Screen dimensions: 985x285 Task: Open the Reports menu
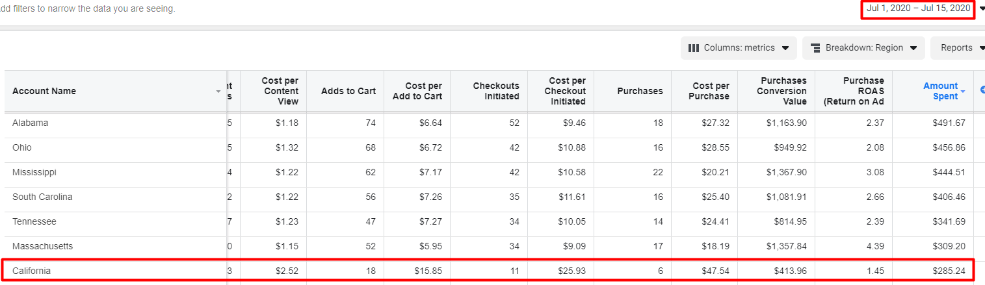coord(958,47)
